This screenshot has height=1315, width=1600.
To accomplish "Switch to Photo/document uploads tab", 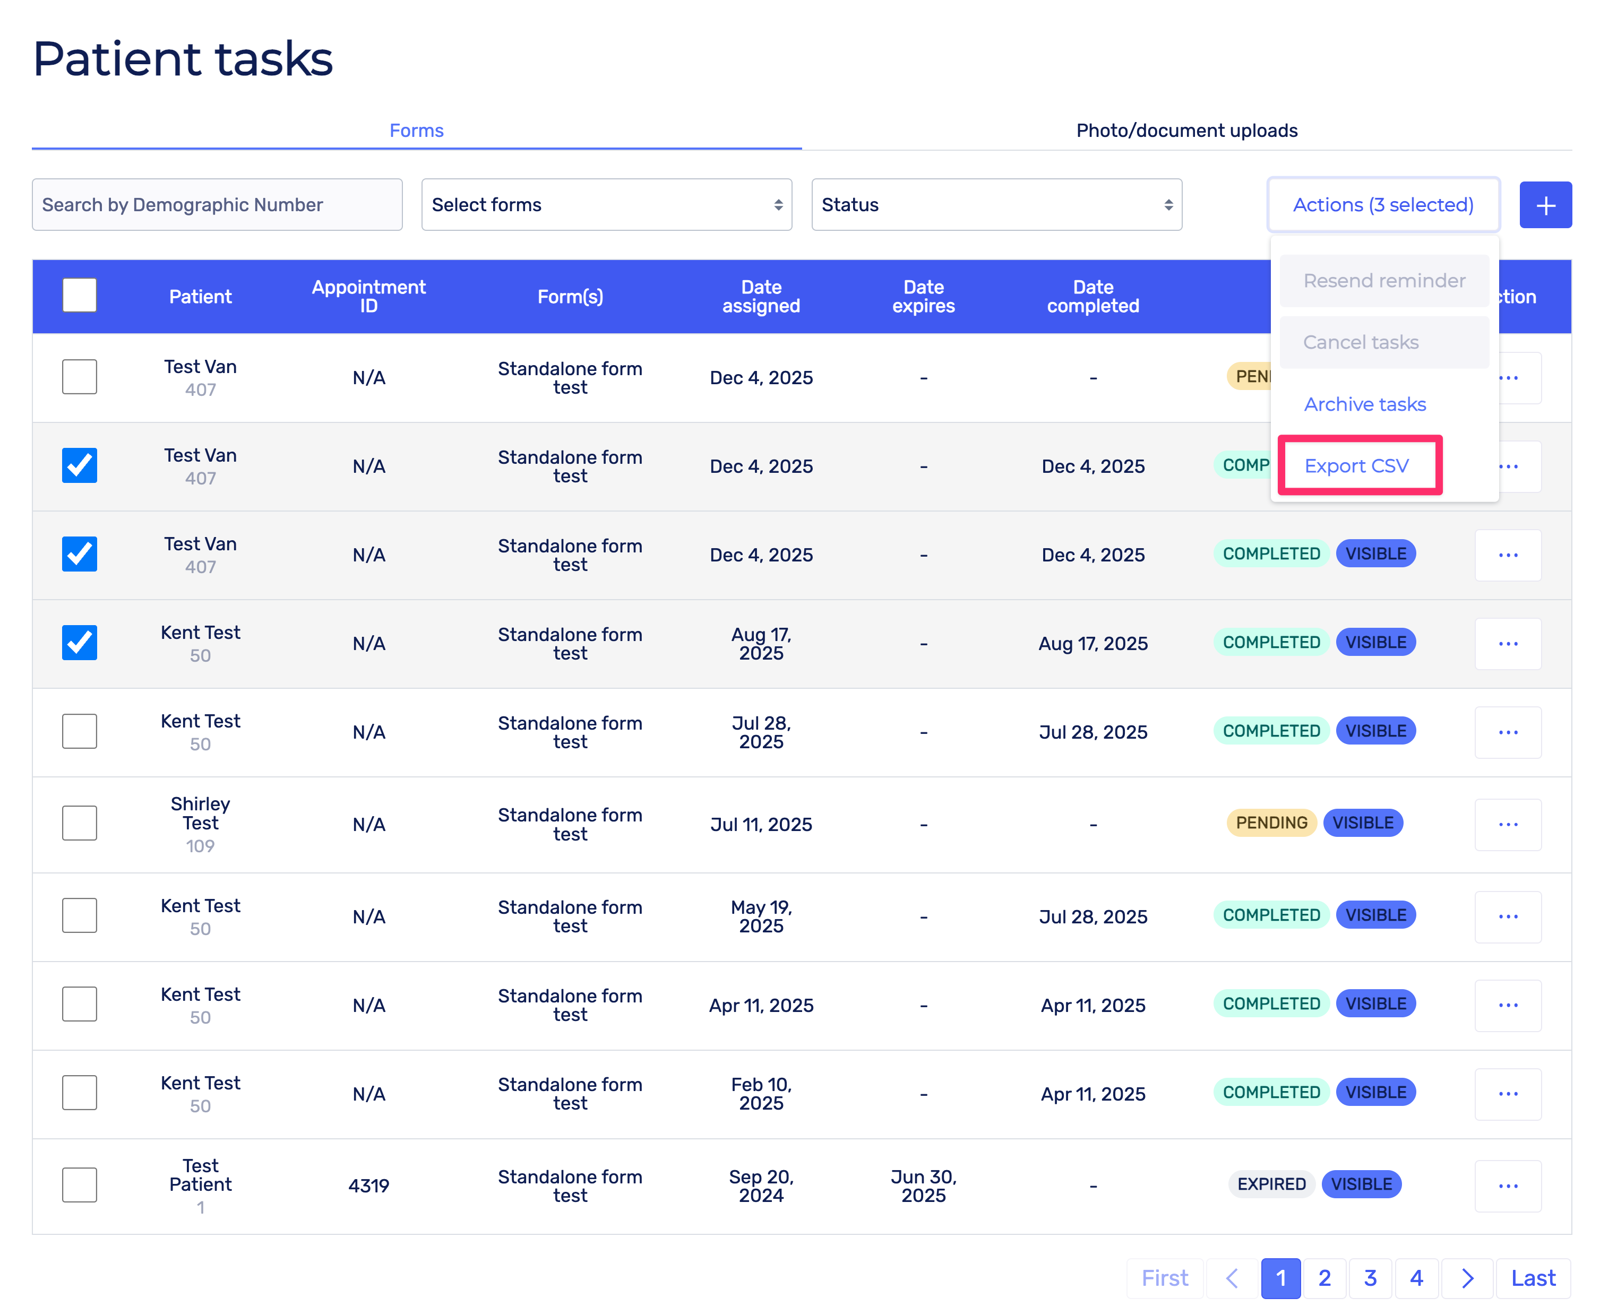I will (x=1186, y=131).
